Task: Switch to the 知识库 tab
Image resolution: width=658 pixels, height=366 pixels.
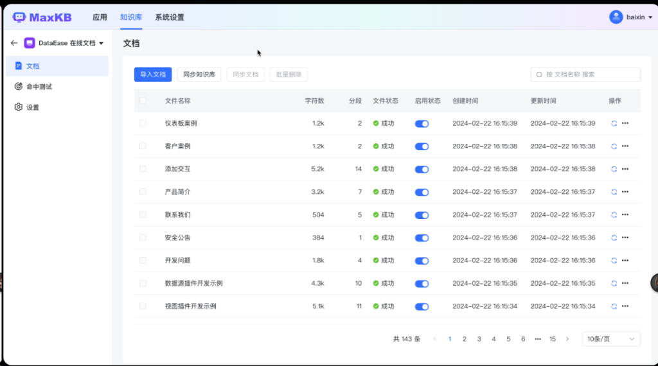Action: 131,17
